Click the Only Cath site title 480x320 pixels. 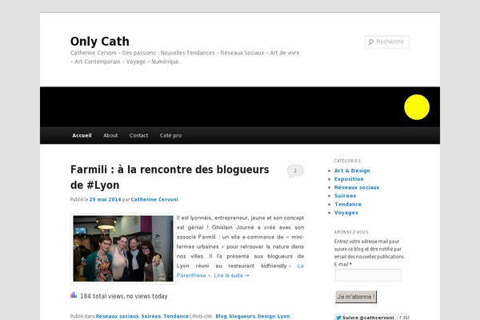pos(100,42)
